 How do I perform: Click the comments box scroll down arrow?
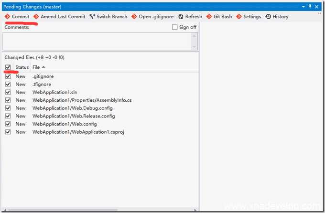click(x=194, y=46)
